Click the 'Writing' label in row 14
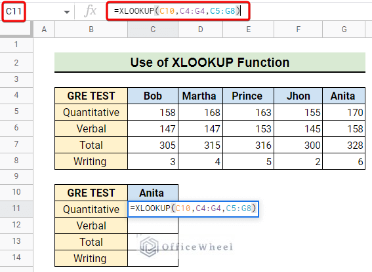This screenshot has height=272, width=372. coord(91,258)
